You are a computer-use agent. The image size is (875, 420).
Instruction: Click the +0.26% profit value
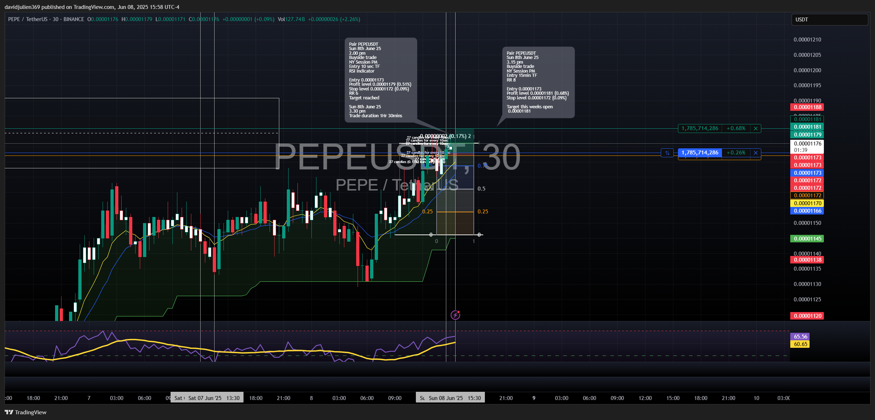click(x=736, y=153)
